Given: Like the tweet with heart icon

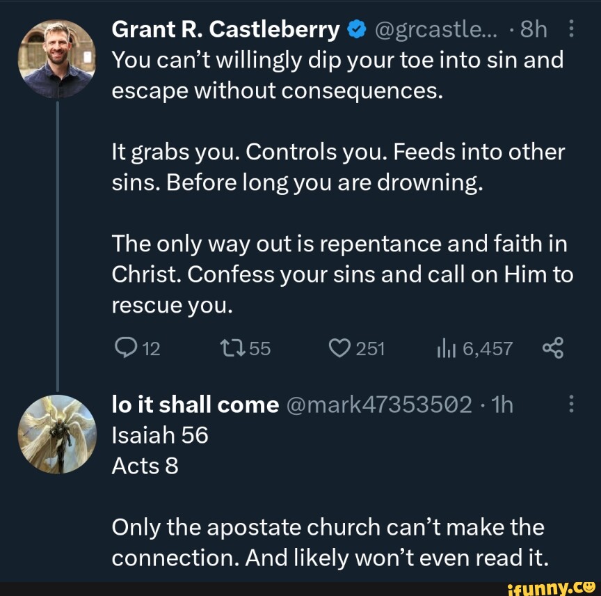Looking at the screenshot, I should pyautogui.click(x=340, y=348).
